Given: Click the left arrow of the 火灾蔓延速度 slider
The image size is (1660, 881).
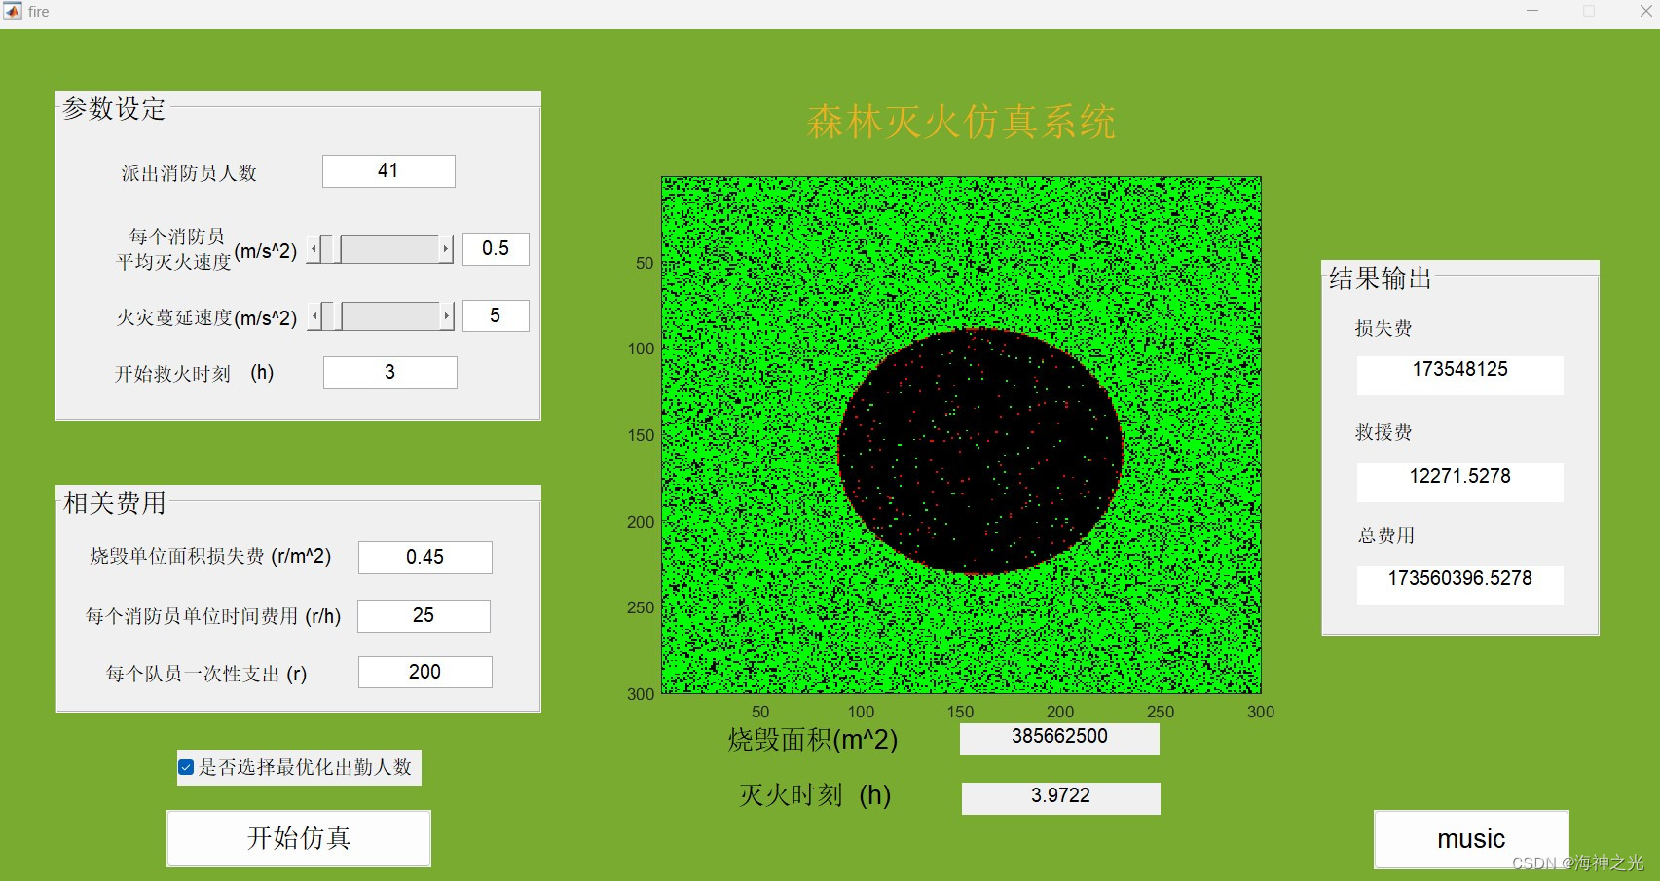Looking at the screenshot, I should coord(314,316).
